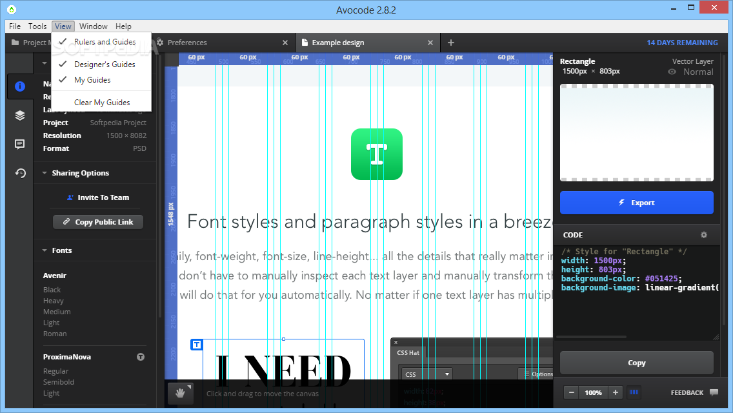Click Copy Public Link button
The height and width of the screenshot is (413, 733).
(x=98, y=222)
